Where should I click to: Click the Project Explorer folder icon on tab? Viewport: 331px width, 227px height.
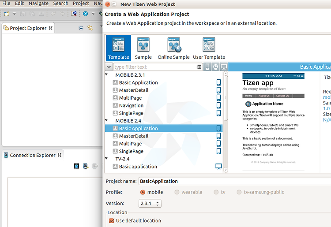6,28
